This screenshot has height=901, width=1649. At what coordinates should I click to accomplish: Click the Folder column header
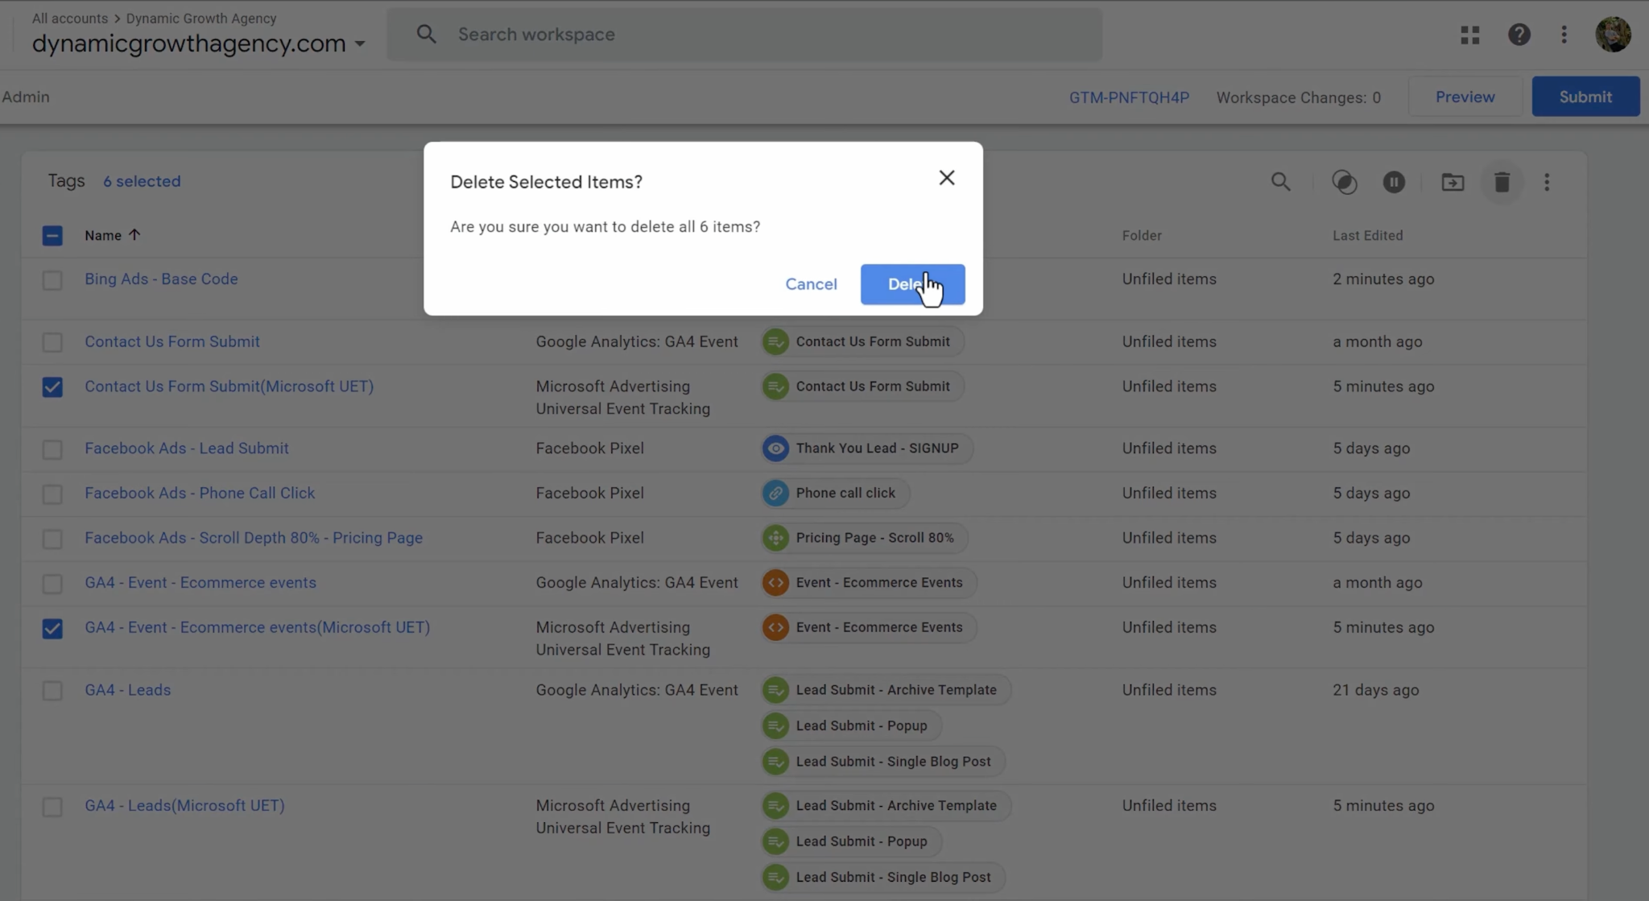[x=1142, y=235]
